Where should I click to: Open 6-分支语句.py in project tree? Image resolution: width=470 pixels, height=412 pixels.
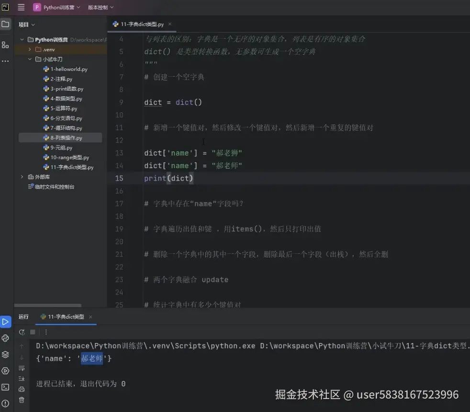[x=63, y=118]
